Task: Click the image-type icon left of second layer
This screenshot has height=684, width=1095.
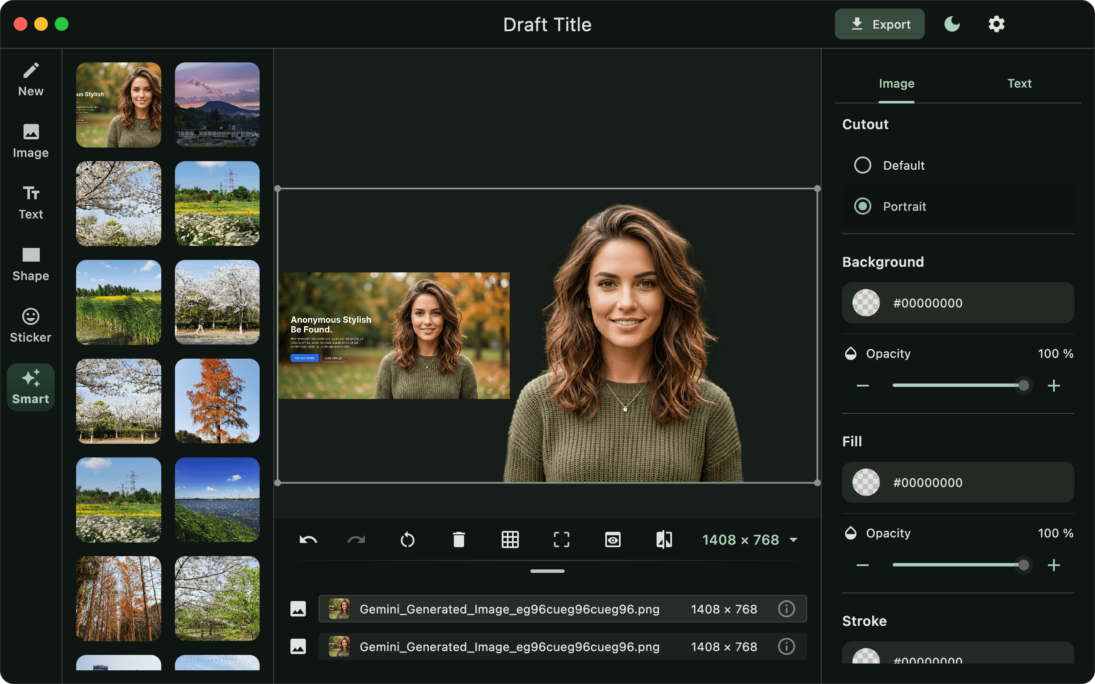Action: click(x=298, y=646)
